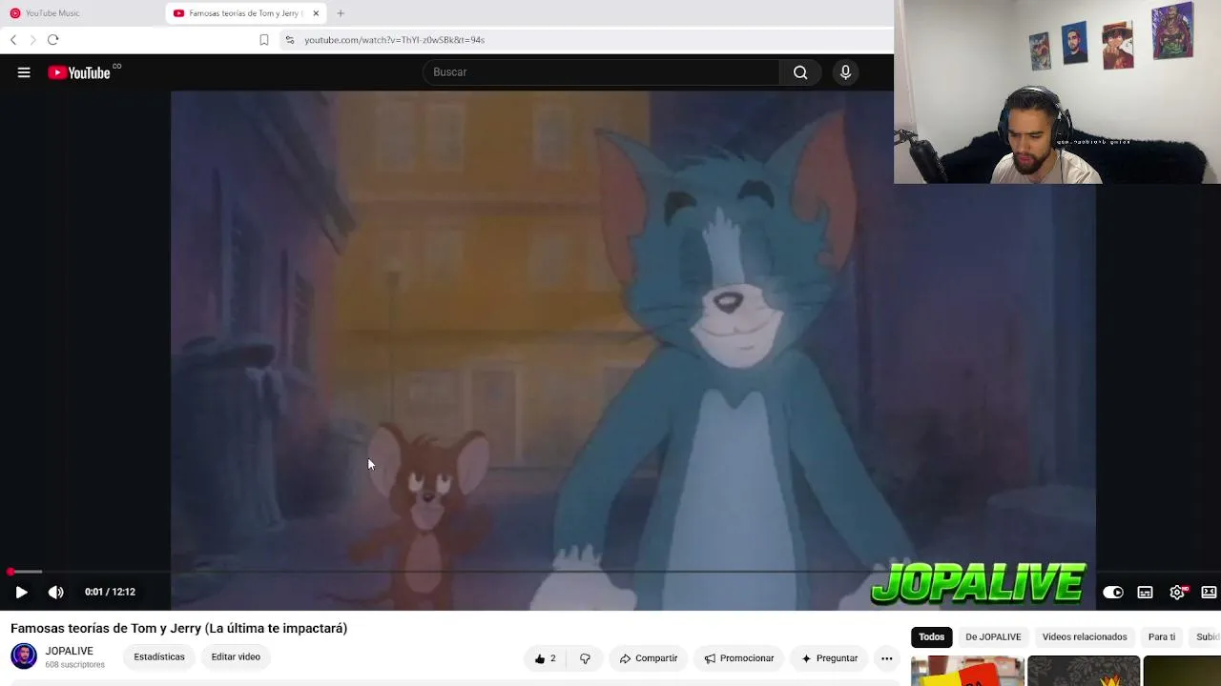
Task: Select the Todos filter chip
Action: pos(931,636)
